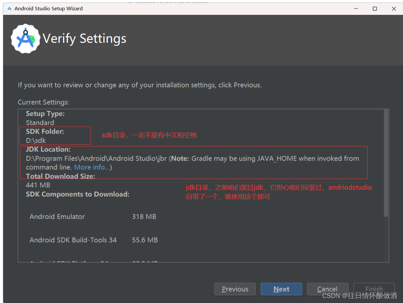
Task: Select the jbr JDK path text
Action: point(96,158)
